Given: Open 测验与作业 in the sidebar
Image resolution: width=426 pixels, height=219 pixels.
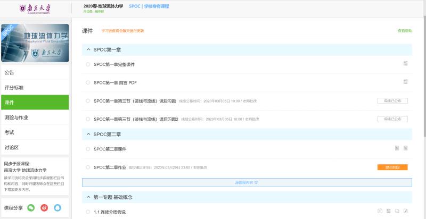Looking at the screenshot, I should [35, 117].
